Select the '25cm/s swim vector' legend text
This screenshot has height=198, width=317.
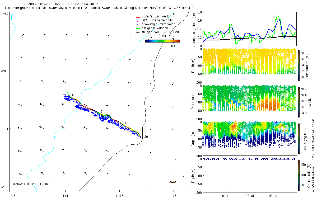[156, 16]
